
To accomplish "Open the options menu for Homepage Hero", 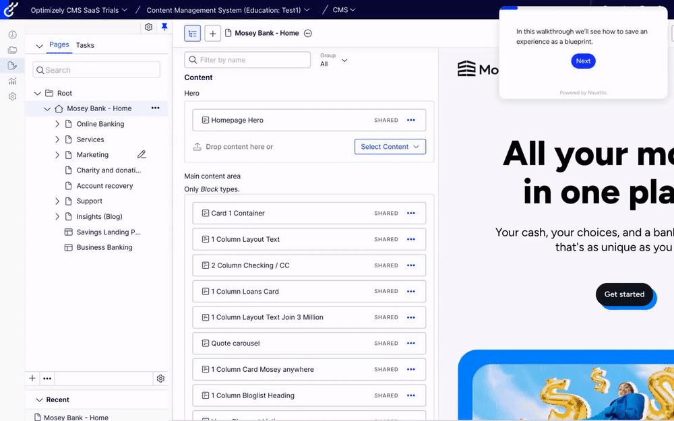I will [x=411, y=121].
